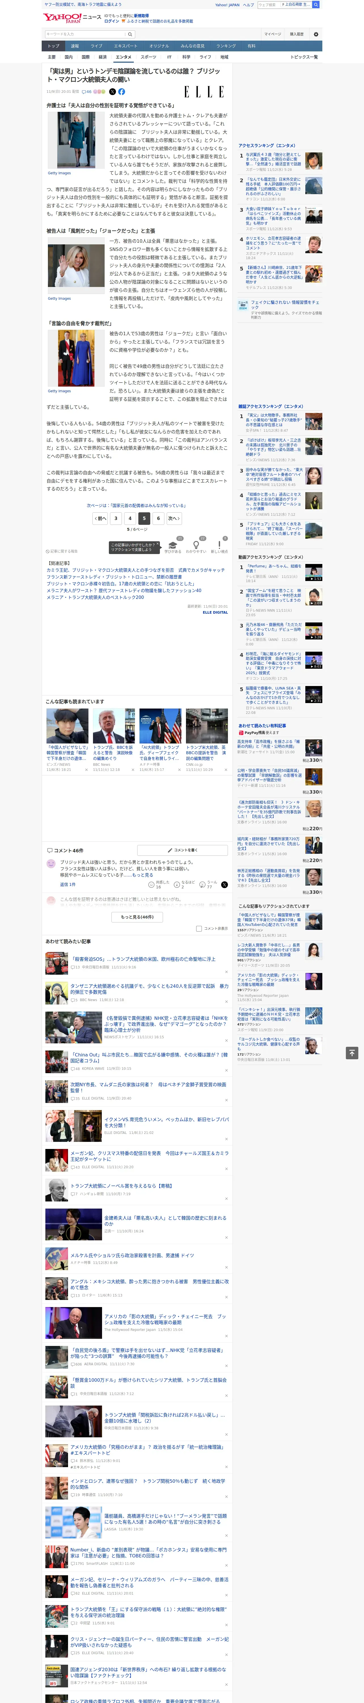This screenshot has height=1703, width=364.
Task: Go to previous page with 前へ button
Action: point(100,519)
